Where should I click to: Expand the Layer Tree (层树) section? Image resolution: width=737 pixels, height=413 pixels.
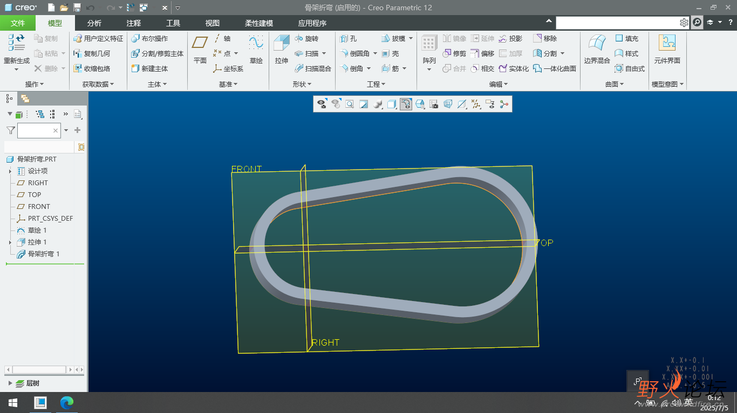pos(10,383)
